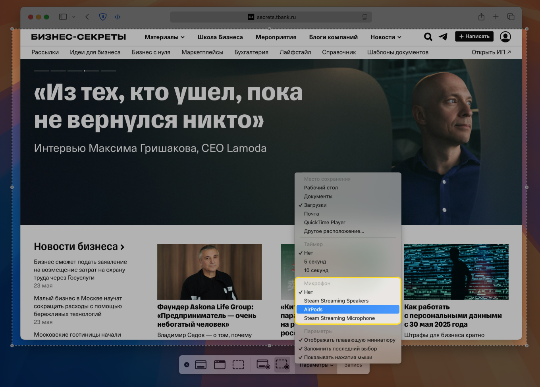Select the Capture Selected Window icon
Image resolution: width=540 pixels, height=387 pixels.
point(220,364)
